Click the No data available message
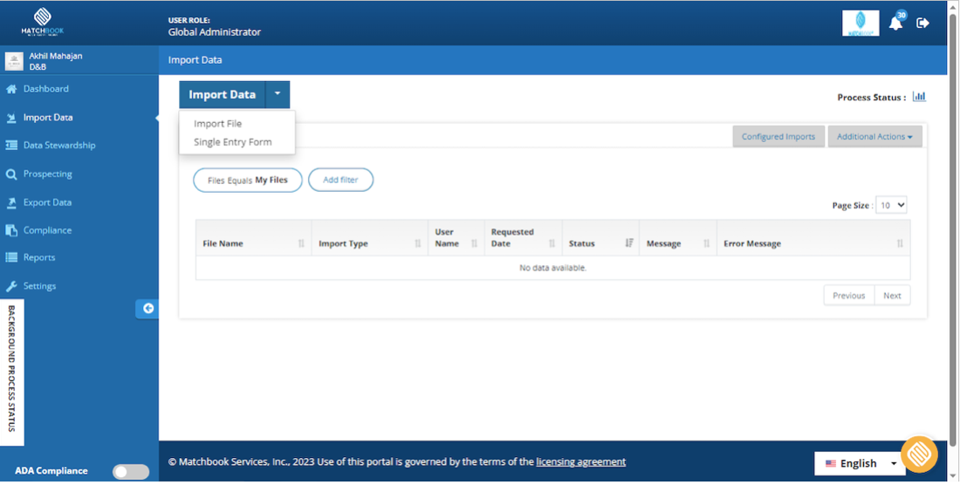This screenshot has height=485, width=960. coord(552,268)
